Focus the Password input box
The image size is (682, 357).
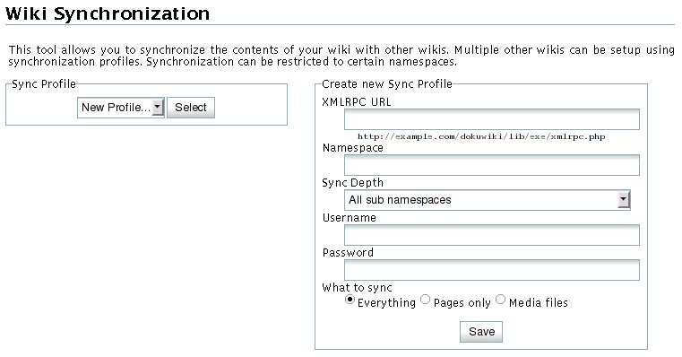click(x=491, y=270)
